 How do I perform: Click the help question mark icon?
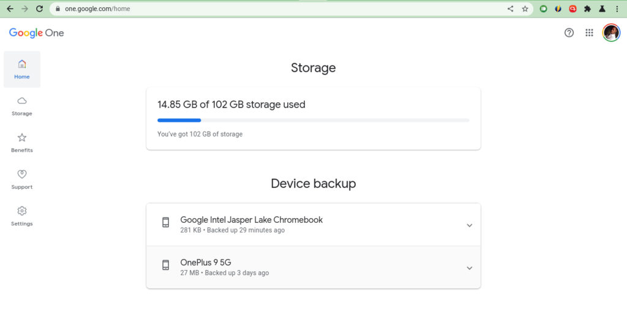[569, 33]
